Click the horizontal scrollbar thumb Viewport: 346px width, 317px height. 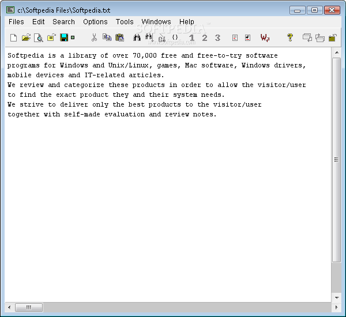pyautogui.click(x=29, y=307)
